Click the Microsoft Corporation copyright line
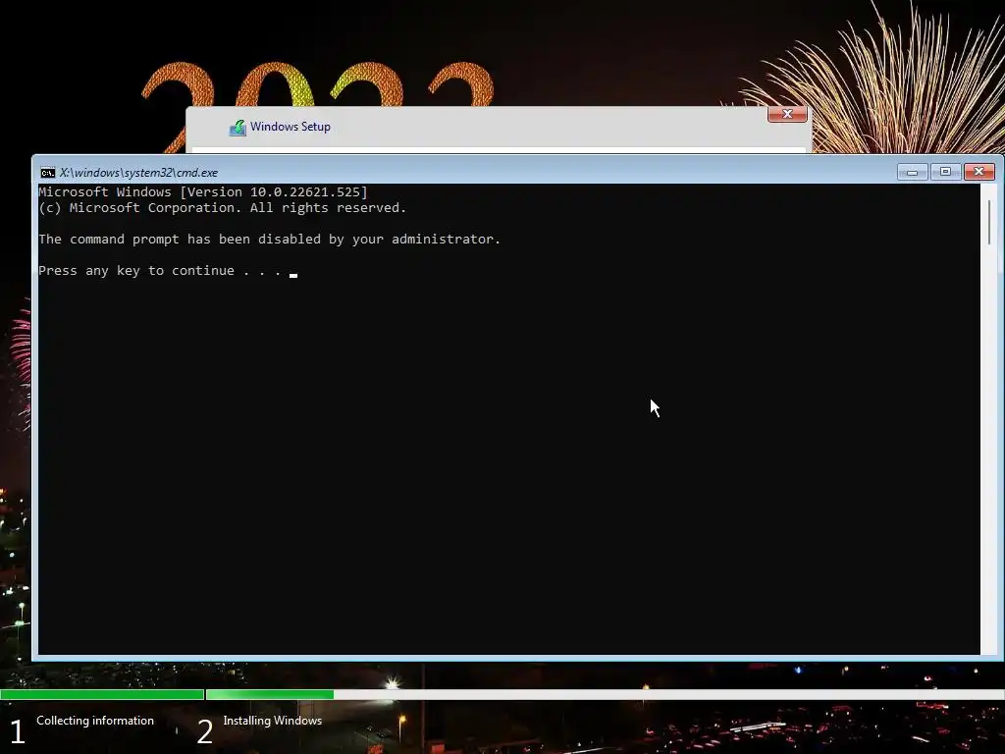1005x754 pixels. (x=223, y=208)
